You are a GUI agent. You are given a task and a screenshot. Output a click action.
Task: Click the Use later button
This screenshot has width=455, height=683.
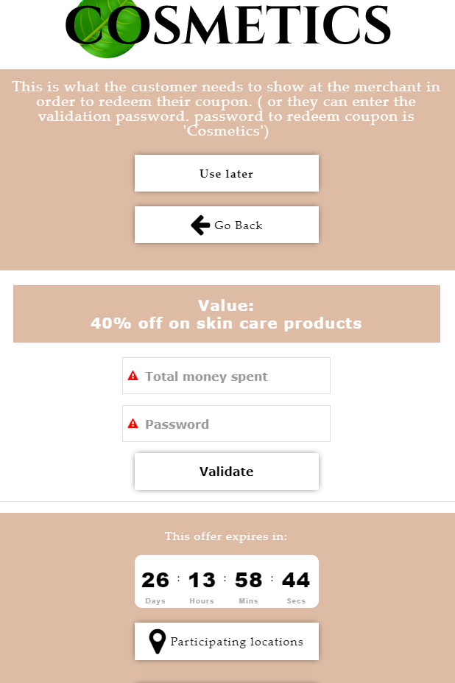pos(226,173)
